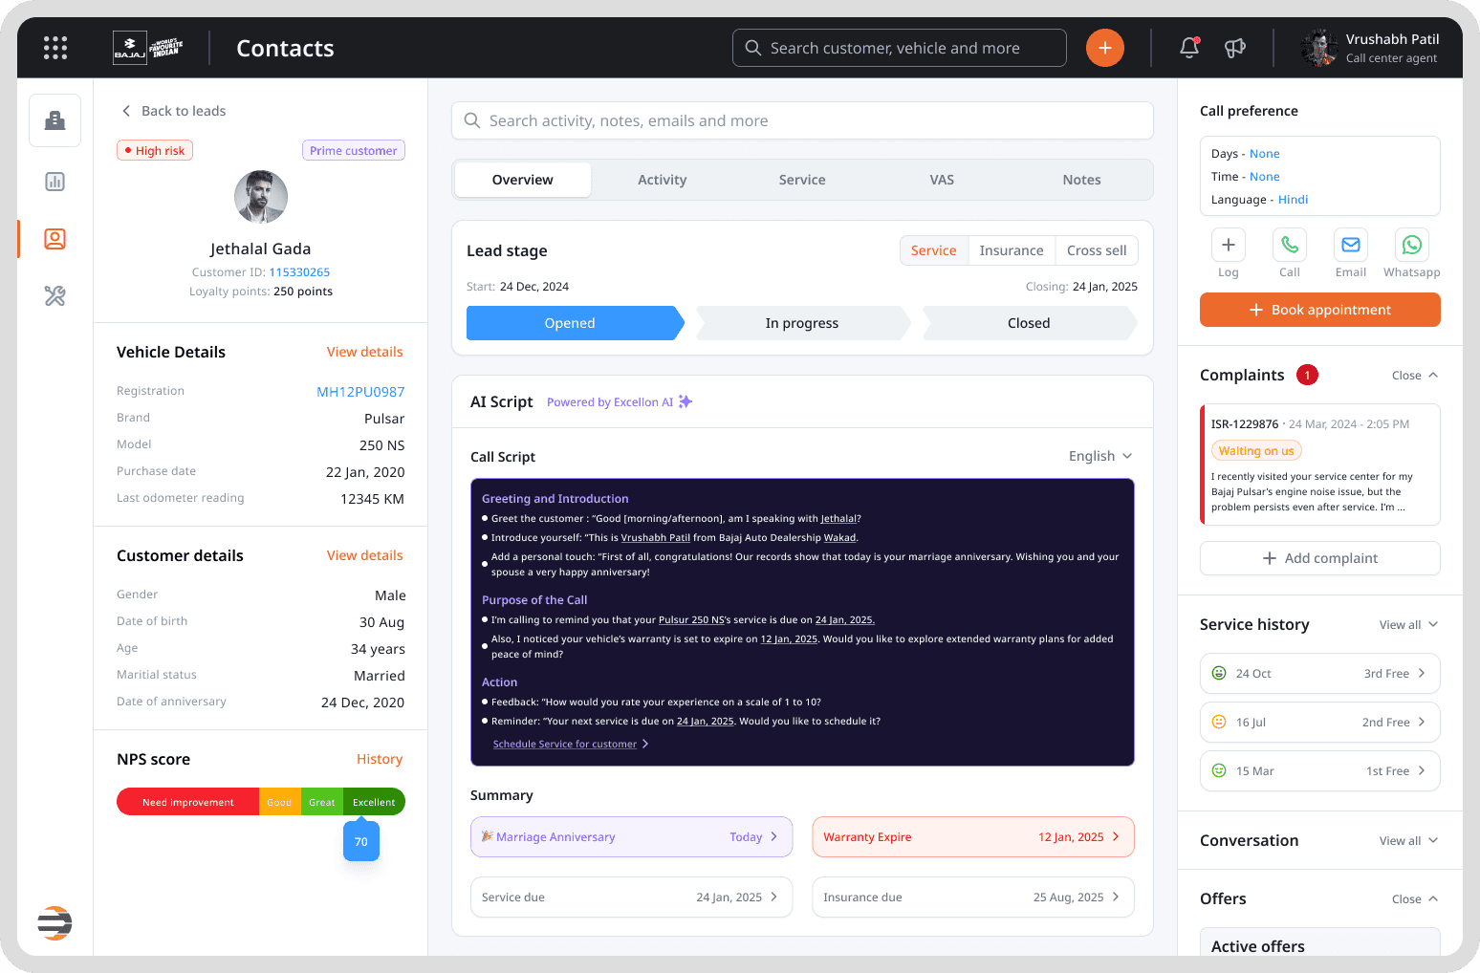
Task: Click Schedule Service for customer link
Action: click(x=571, y=744)
